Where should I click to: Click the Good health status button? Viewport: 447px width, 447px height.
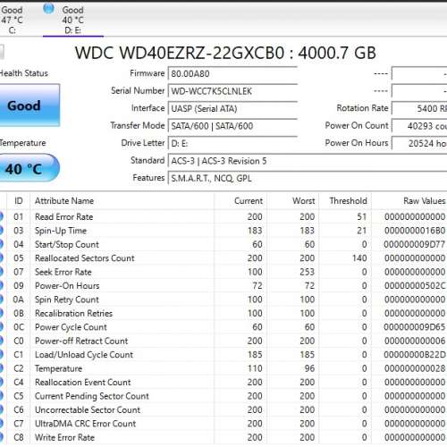tap(30, 105)
